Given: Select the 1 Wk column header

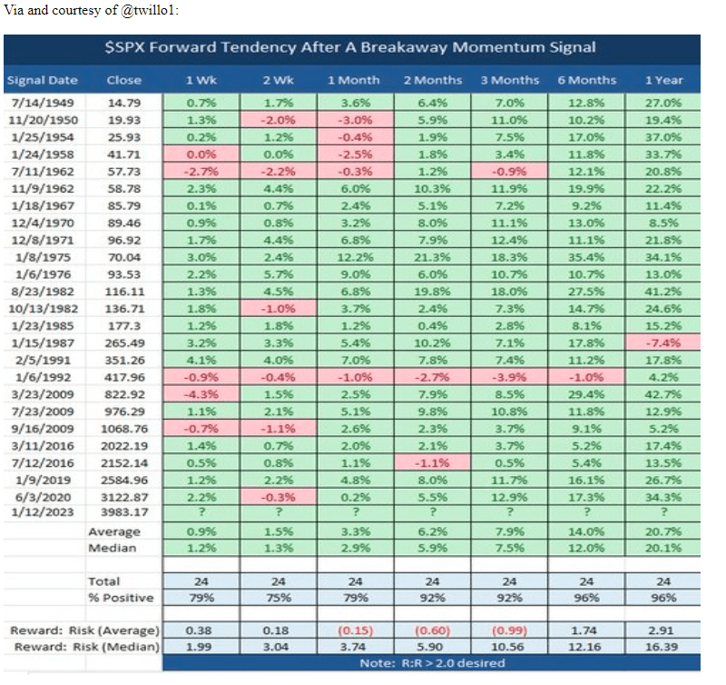Looking at the screenshot, I should 201,80.
